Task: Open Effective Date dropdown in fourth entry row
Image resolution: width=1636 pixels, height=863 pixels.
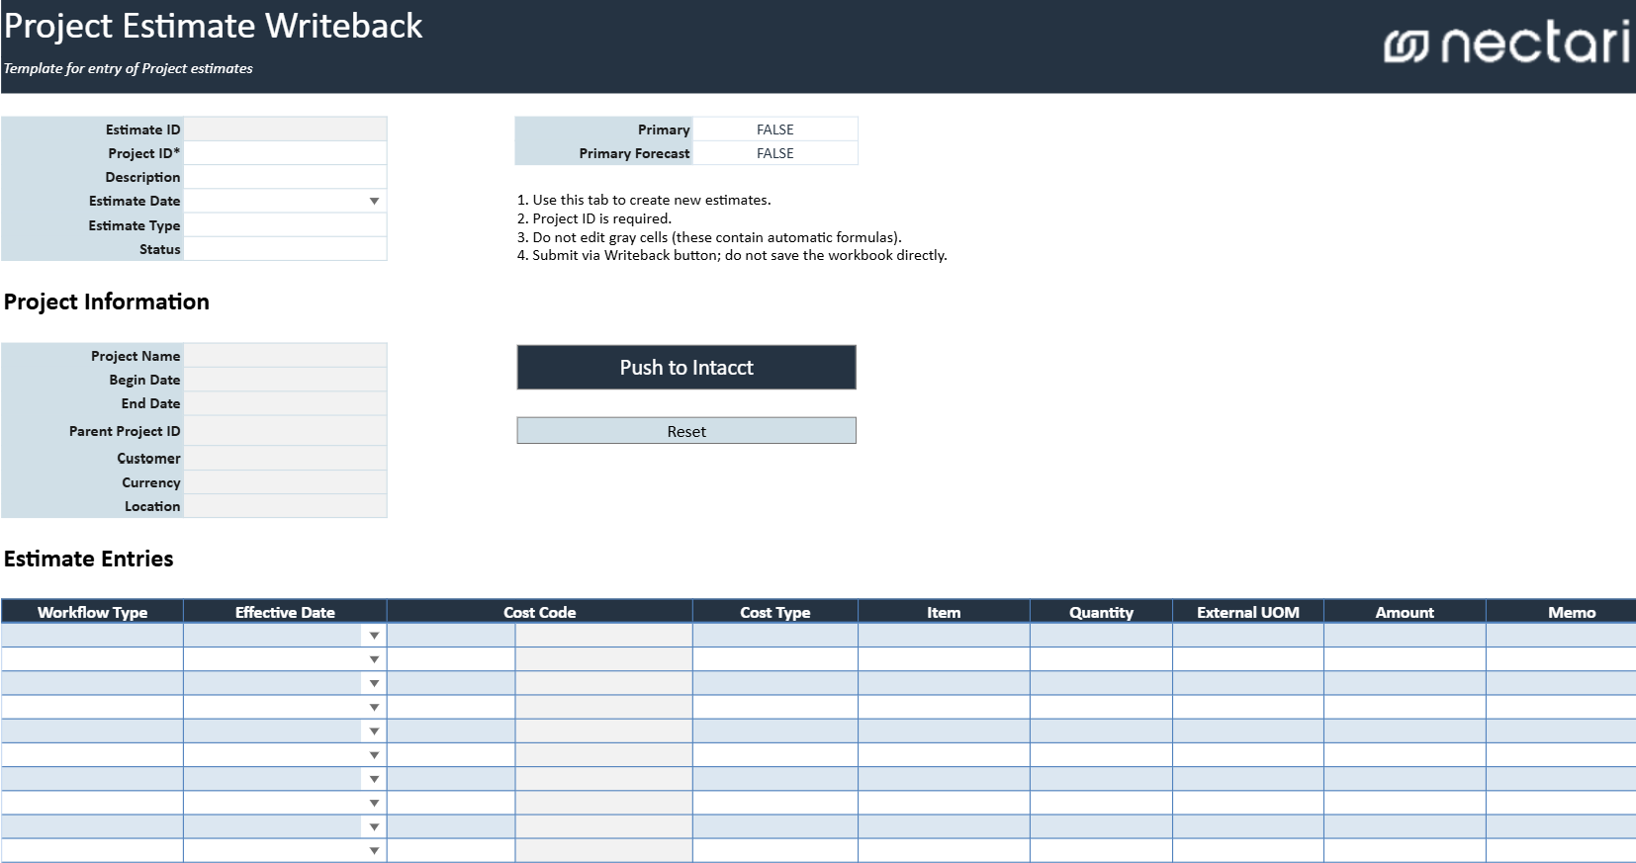Action: pyautogui.click(x=374, y=707)
